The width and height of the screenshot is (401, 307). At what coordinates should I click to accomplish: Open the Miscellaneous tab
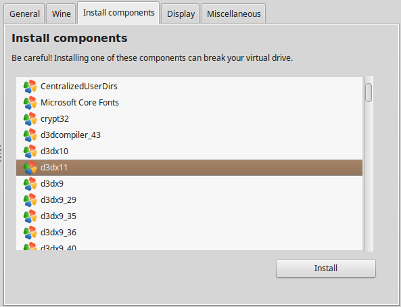(233, 14)
